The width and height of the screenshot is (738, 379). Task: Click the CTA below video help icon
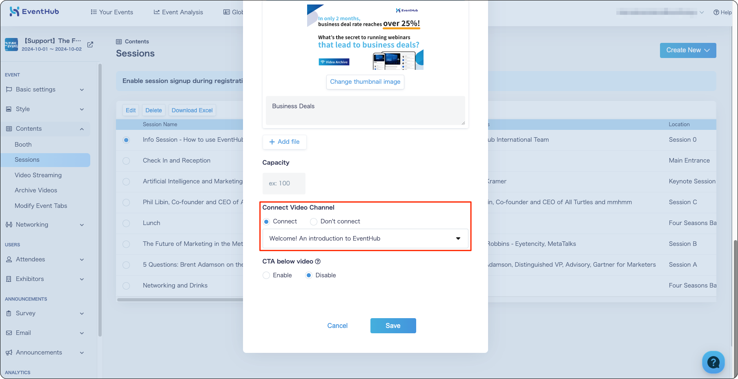click(x=318, y=261)
